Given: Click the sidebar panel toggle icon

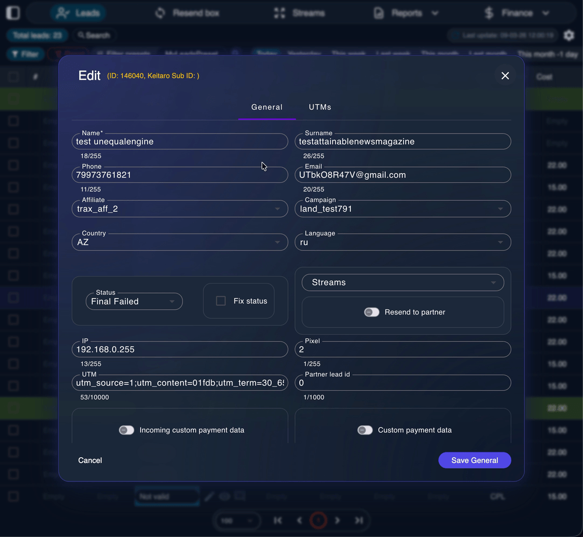Looking at the screenshot, I should tap(12, 13).
